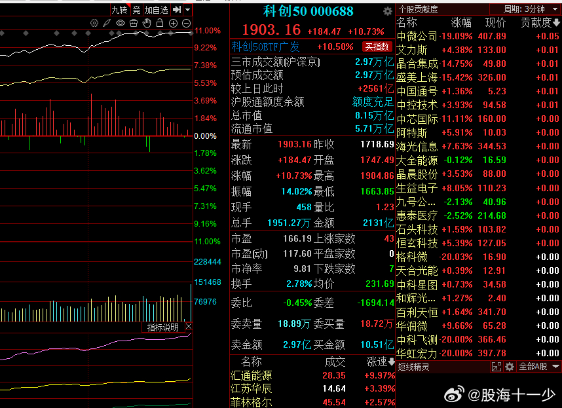This screenshot has width=562, height=408.
Task: Expand the 全部A股 dropdown
Action: coord(538,367)
